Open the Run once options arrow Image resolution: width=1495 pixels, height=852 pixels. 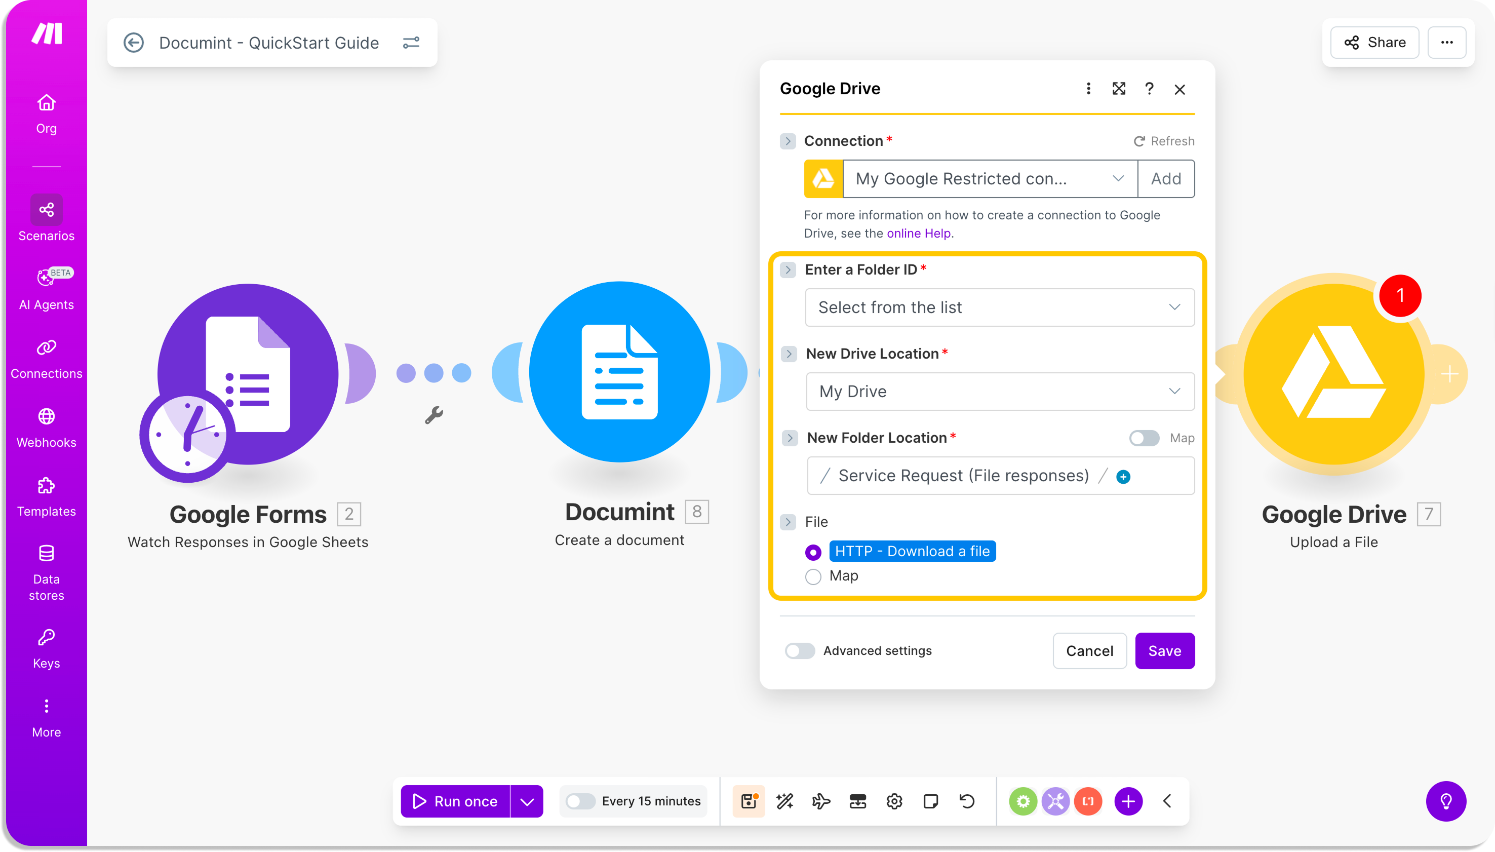[527, 801]
